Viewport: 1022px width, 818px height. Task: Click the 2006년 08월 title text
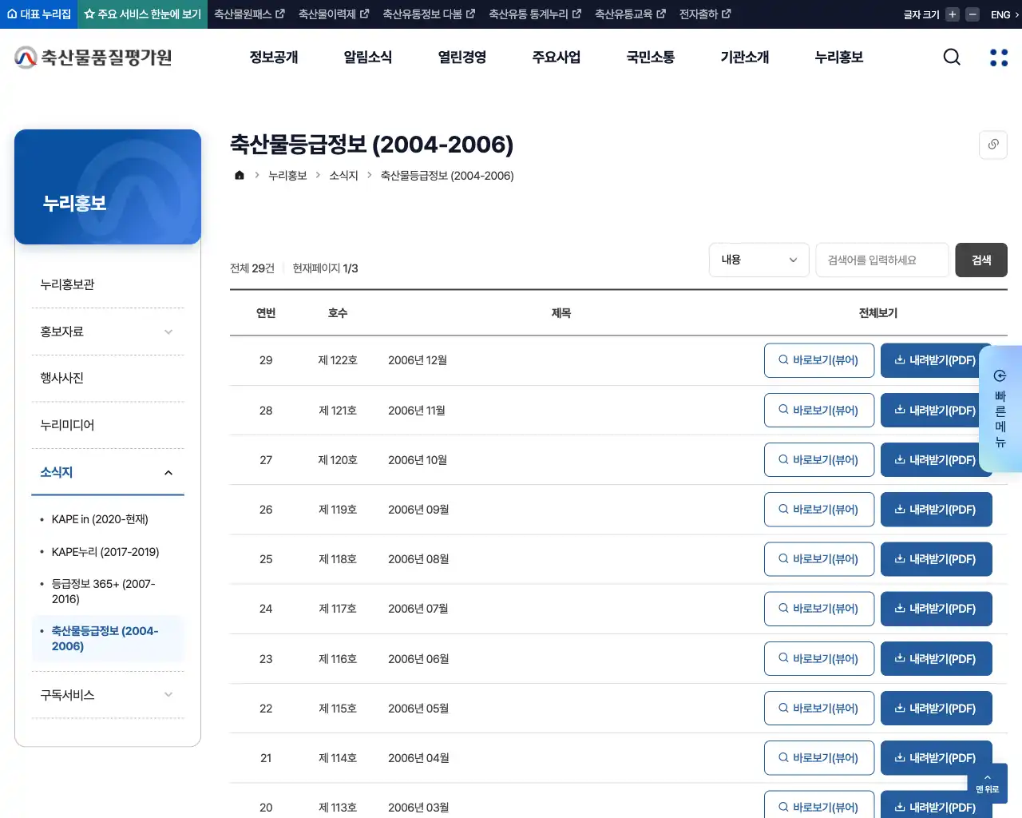coord(418,559)
